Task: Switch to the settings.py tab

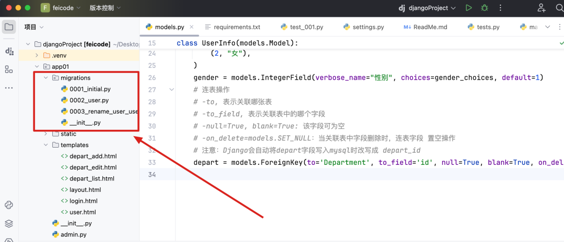Action: pos(363,27)
